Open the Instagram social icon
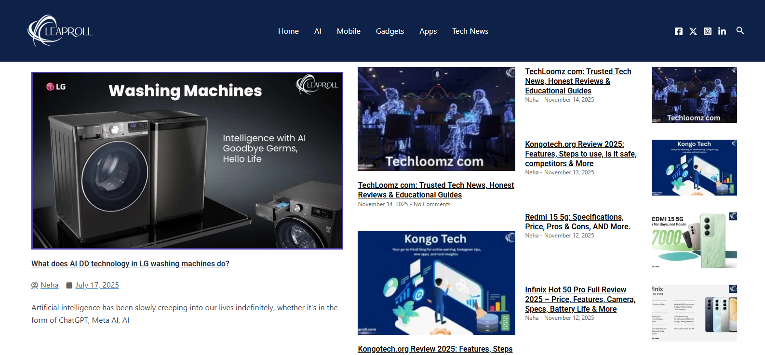This screenshot has height=355, width=765. [707, 31]
